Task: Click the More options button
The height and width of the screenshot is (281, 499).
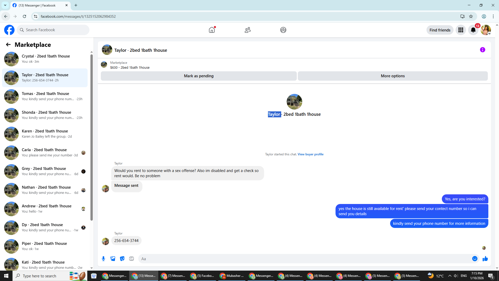Action: coord(392,76)
